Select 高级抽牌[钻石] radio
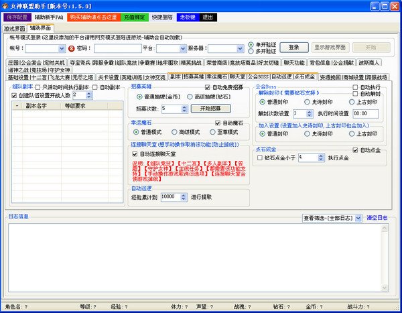This screenshot has height=313, width=402. [x=190, y=97]
